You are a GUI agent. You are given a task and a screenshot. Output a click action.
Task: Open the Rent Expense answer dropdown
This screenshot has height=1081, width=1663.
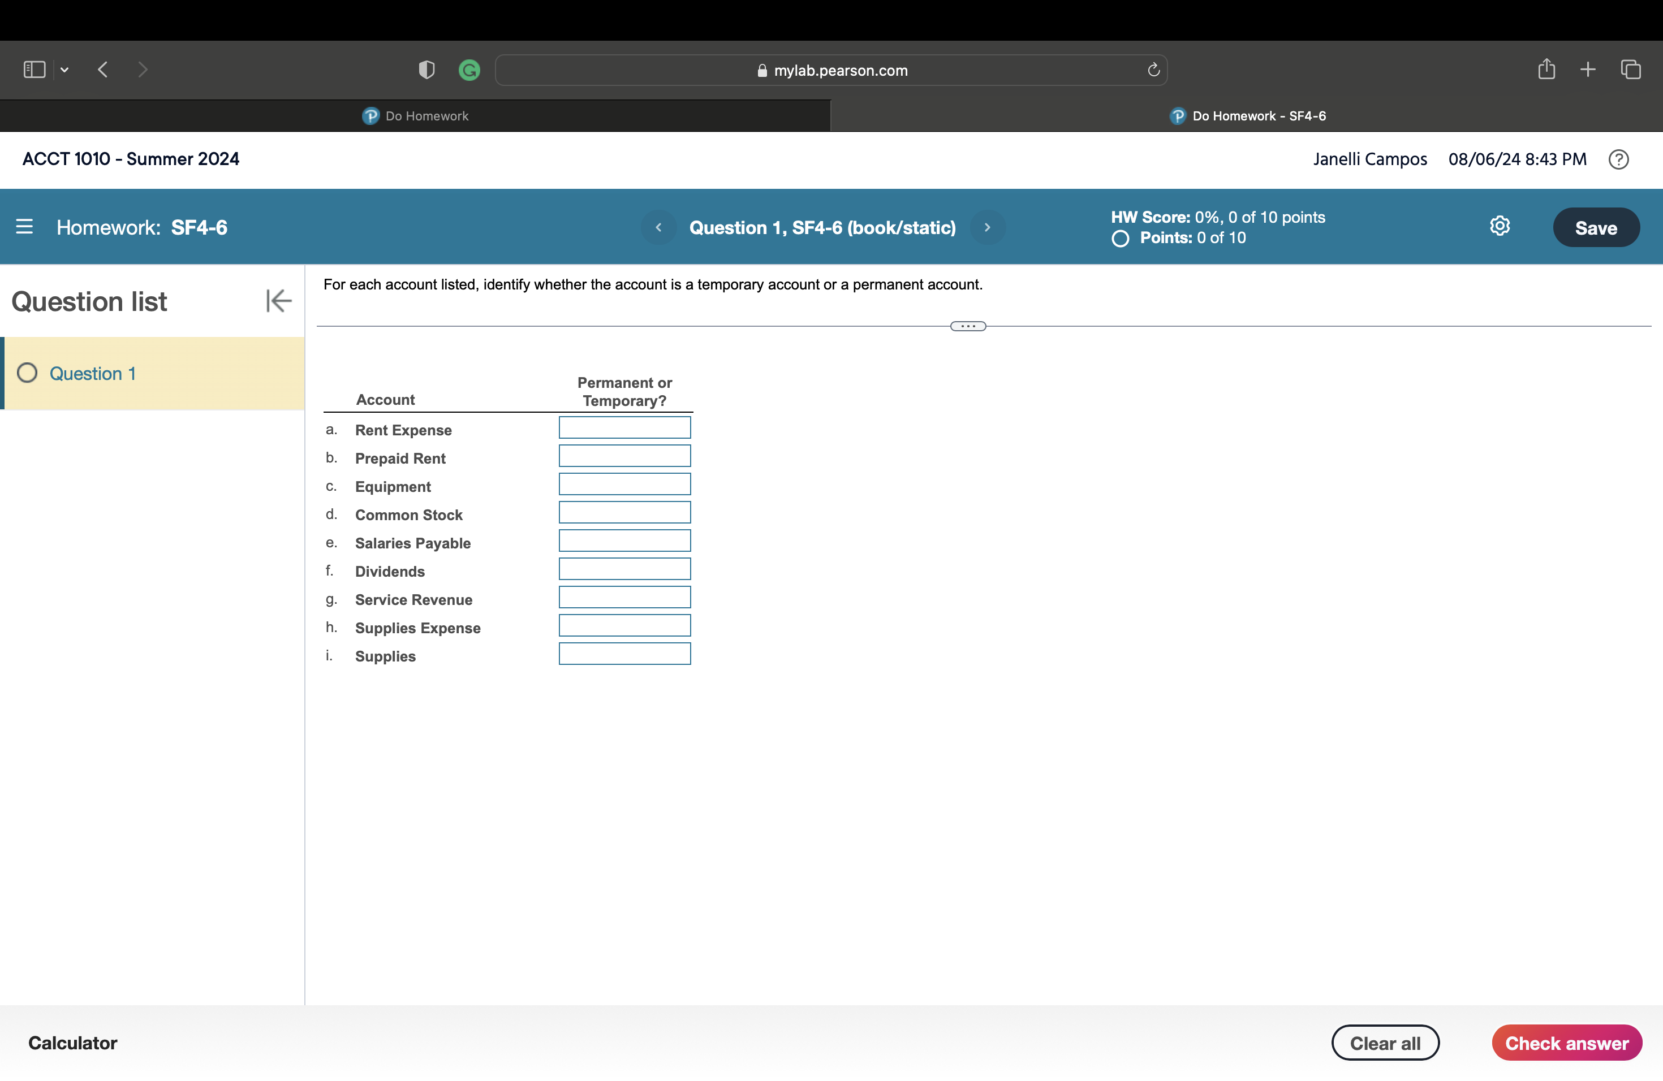624,427
